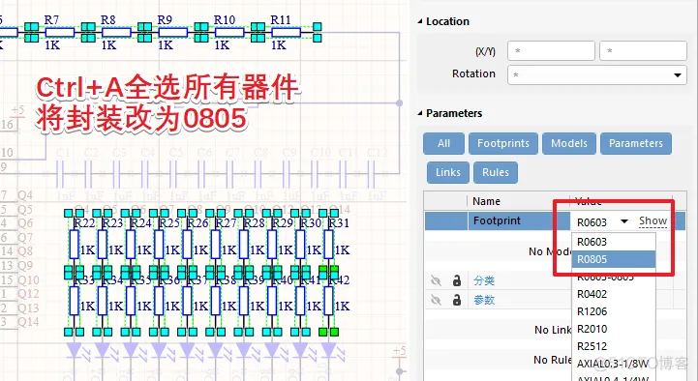This screenshot has height=381, width=698.
Task: Click lock icon on 参数 row
Action: [457, 300]
